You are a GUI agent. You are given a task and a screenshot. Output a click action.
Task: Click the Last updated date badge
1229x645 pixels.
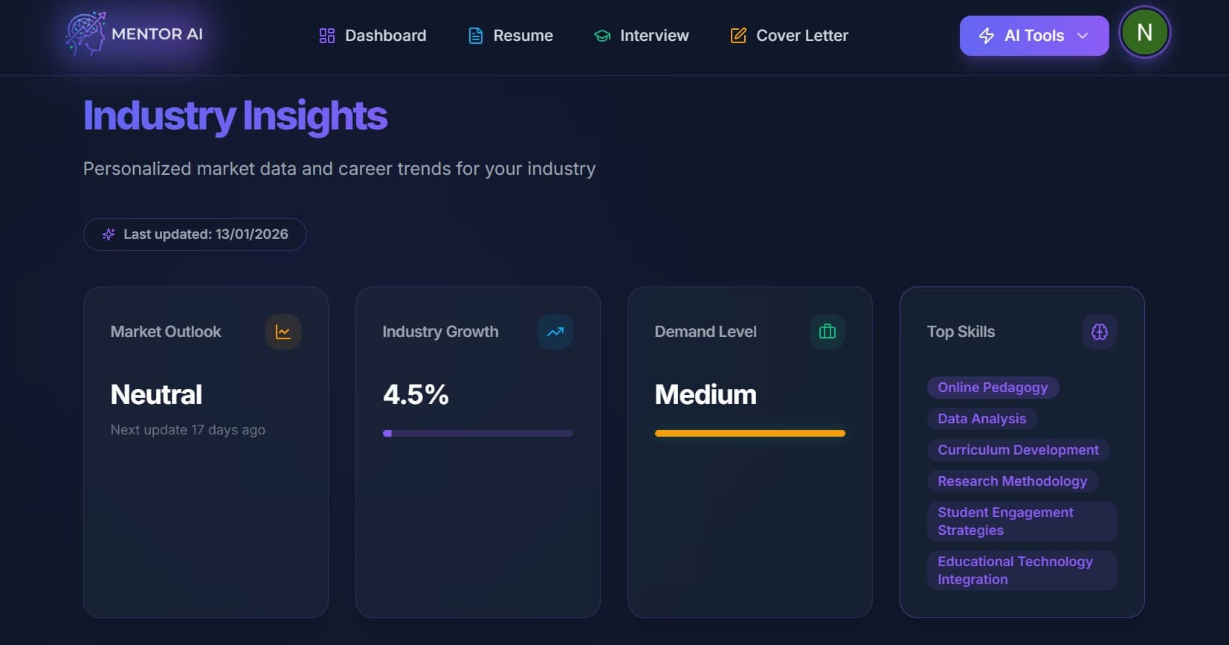pos(195,234)
